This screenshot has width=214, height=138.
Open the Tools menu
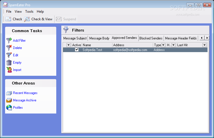pos(29,12)
